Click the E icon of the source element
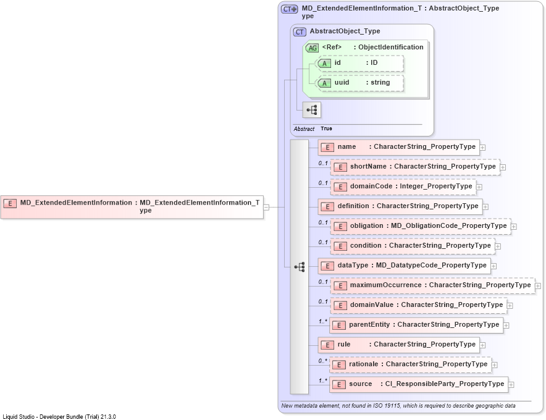The image size is (546, 420). point(339,384)
